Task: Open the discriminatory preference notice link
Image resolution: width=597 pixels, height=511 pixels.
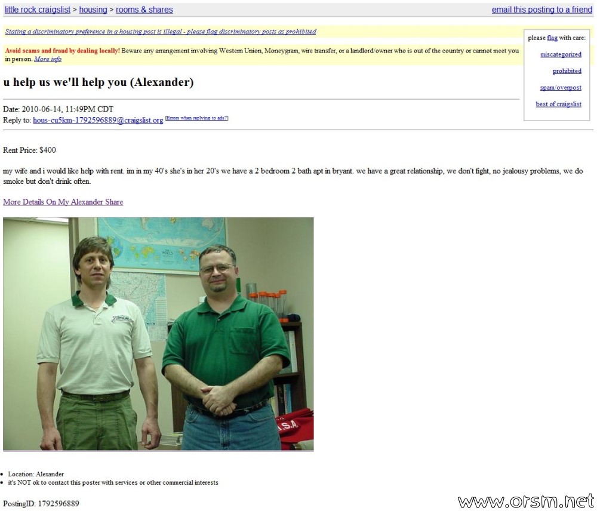Action: click(160, 32)
